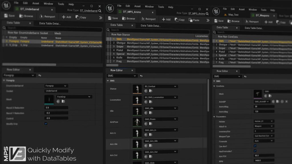The width and height of the screenshot is (292, 164).
Task: Browse to the SMG_Poses asset
Action: point(151,124)
